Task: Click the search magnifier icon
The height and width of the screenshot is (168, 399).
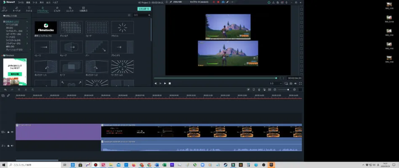Action: point(149,15)
